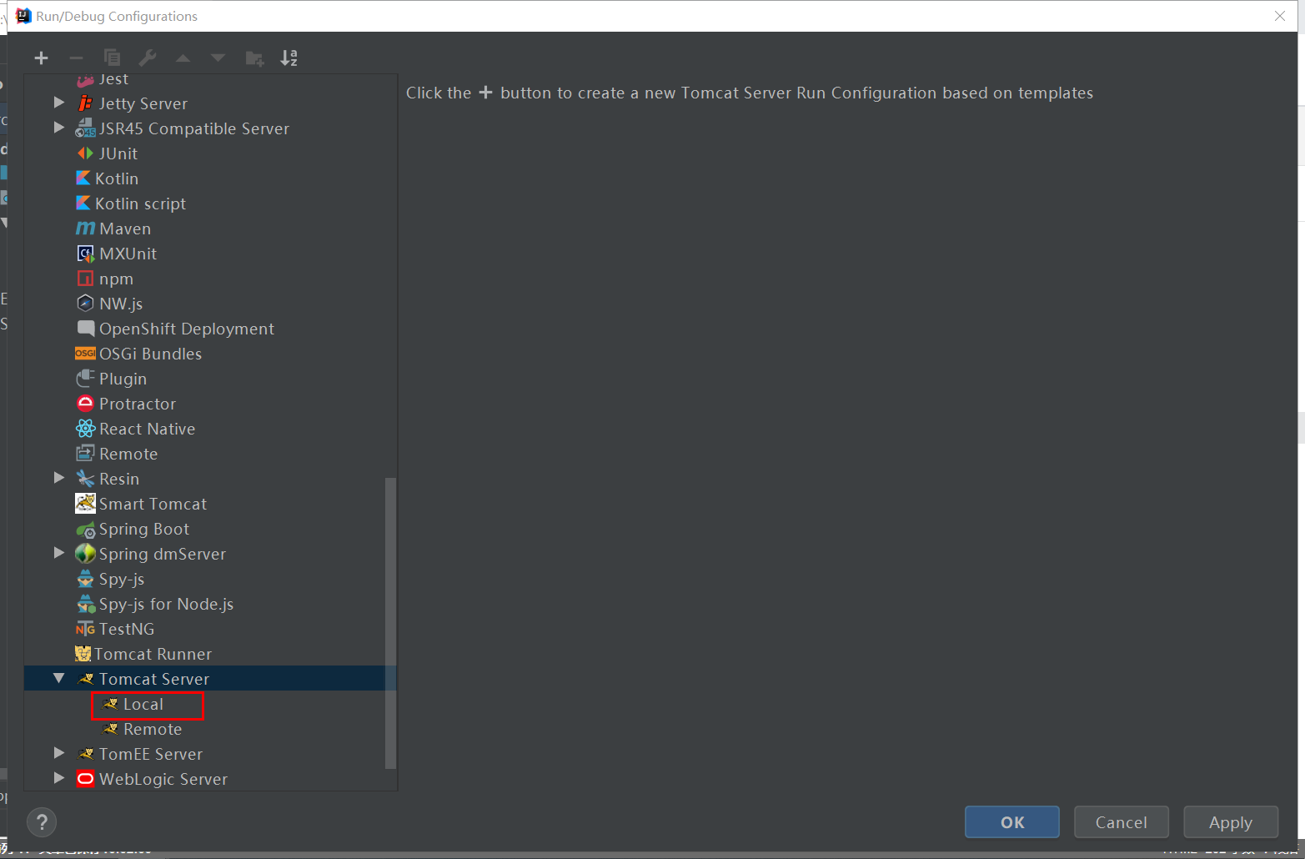Viewport: 1305px width, 859px height.
Task: Click the Apply button
Action: 1231,822
